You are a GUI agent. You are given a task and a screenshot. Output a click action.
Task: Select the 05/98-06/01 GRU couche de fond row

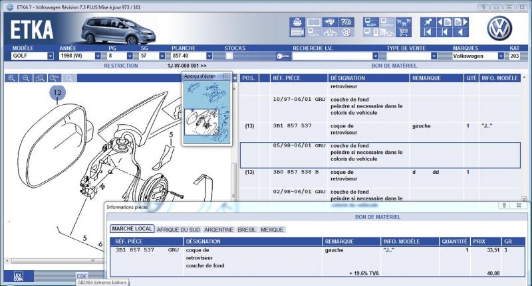pyautogui.click(x=380, y=155)
